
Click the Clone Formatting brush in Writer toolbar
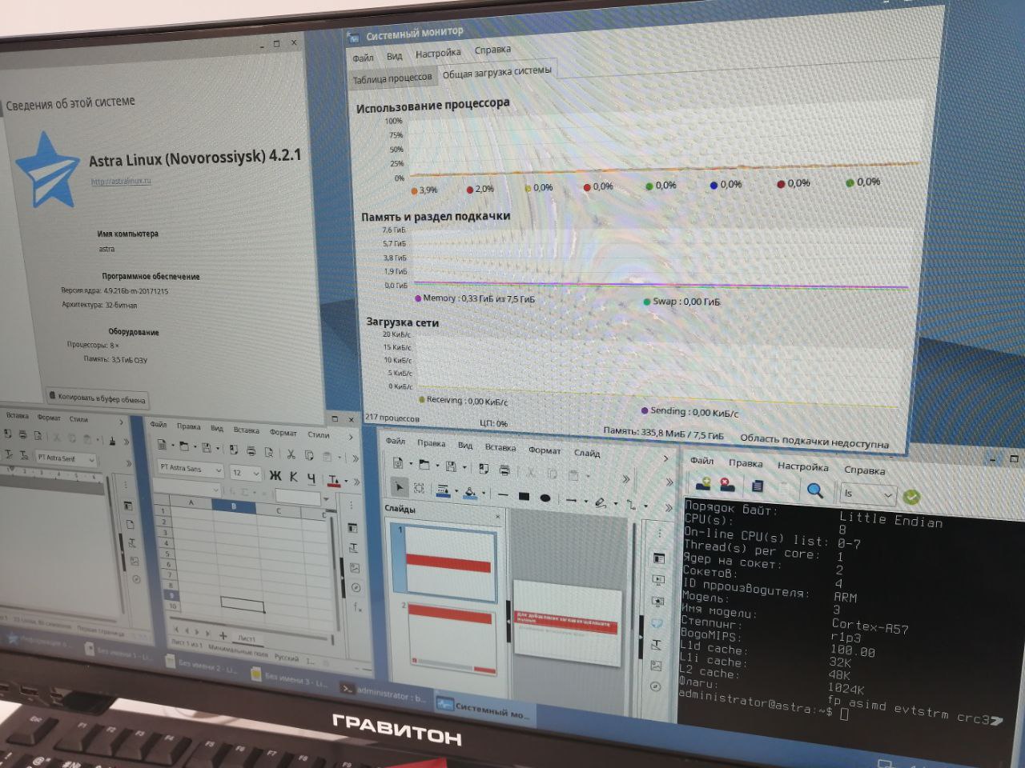112,441
